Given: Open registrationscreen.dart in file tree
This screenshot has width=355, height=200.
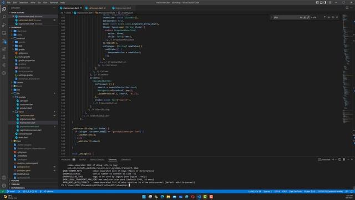Looking at the screenshot, I should pos(31,130).
